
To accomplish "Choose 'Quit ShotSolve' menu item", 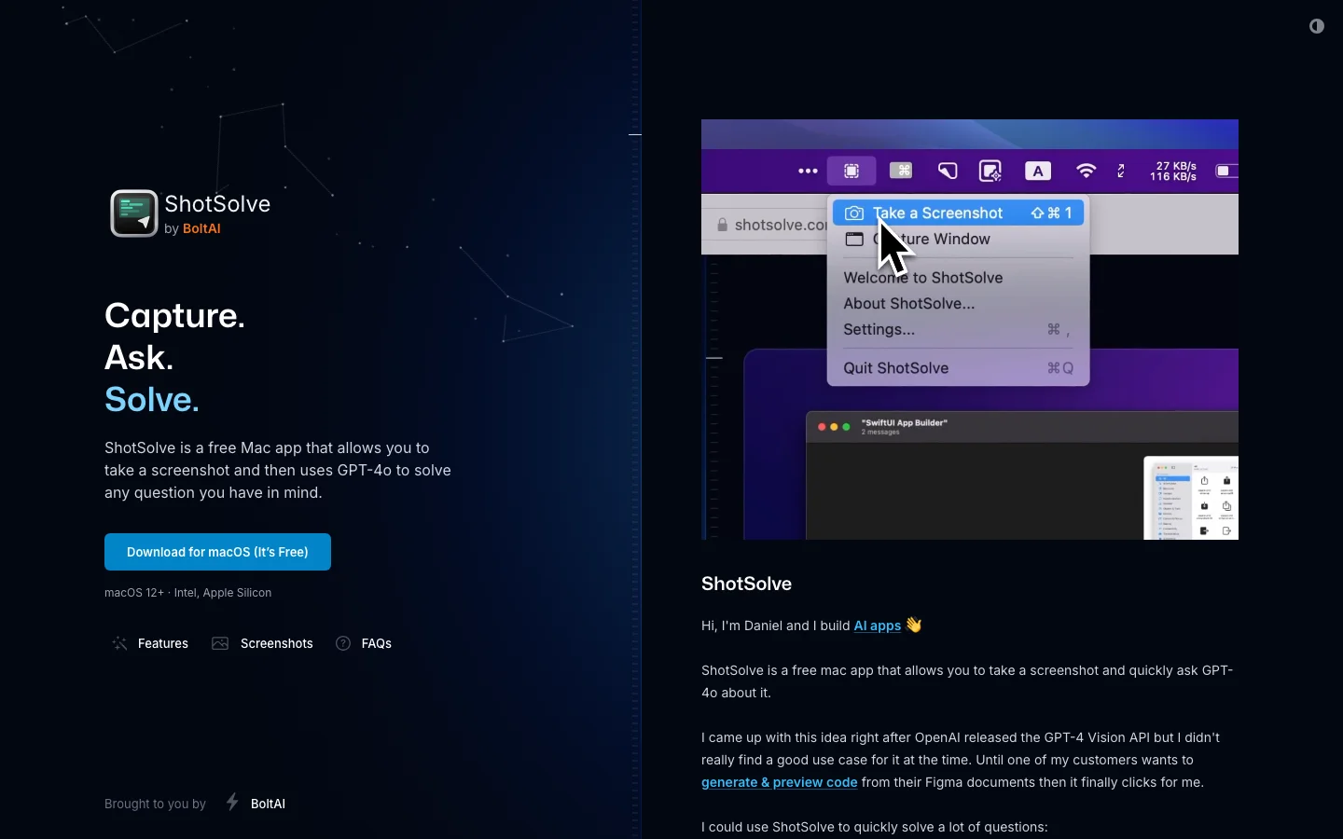I will click(x=959, y=369).
